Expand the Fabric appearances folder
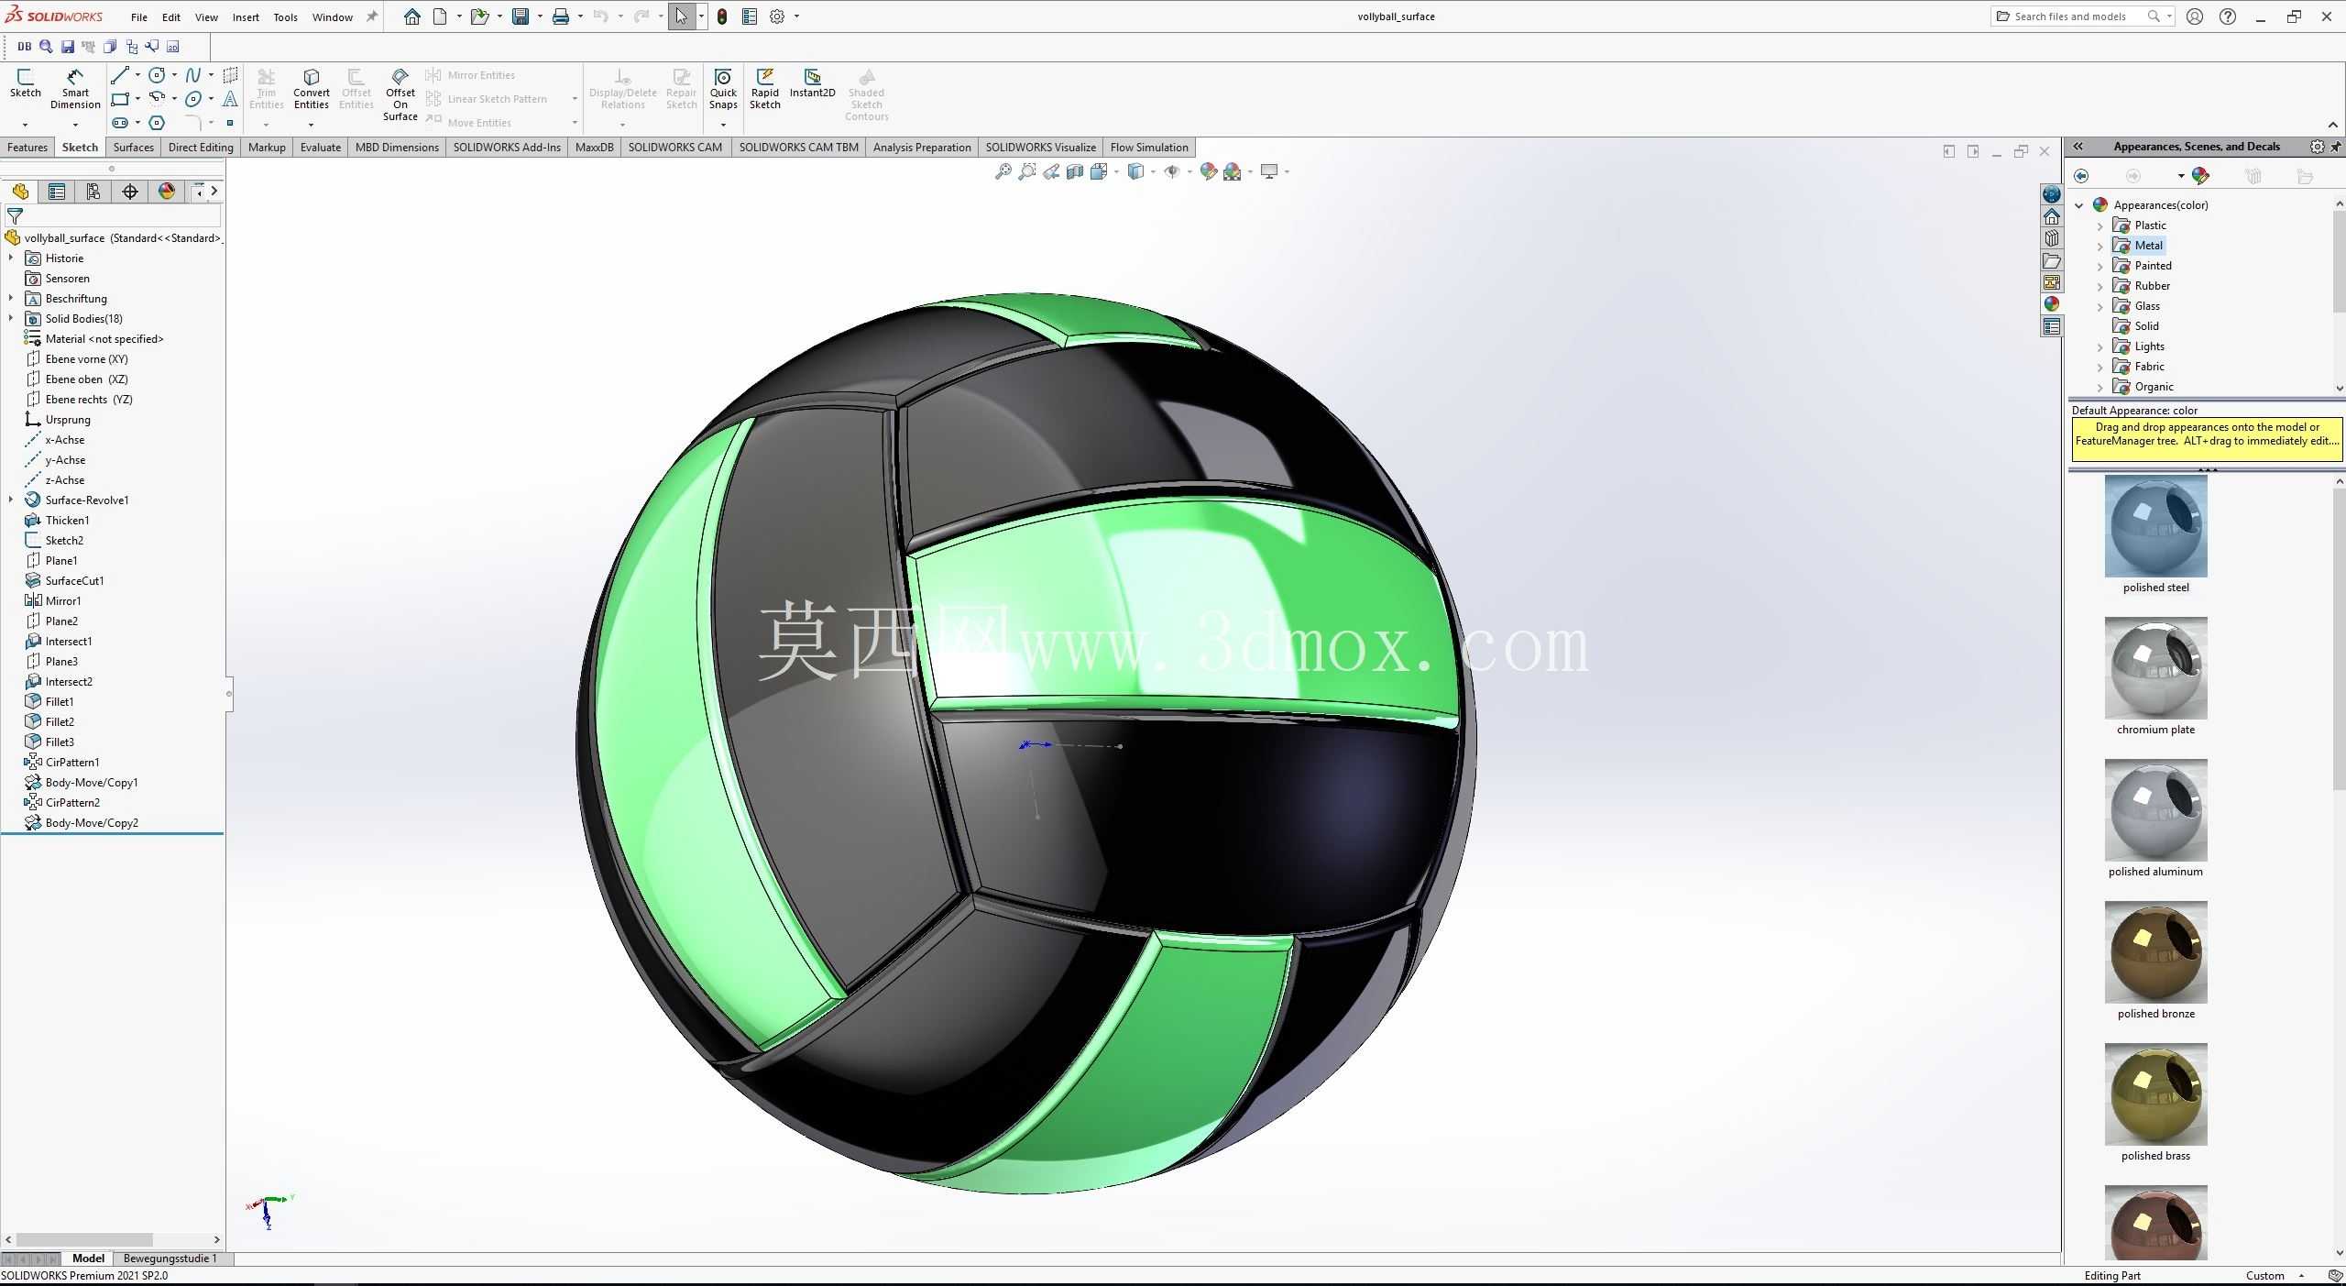Viewport: 2346px width, 1286px height. pos(2100,367)
